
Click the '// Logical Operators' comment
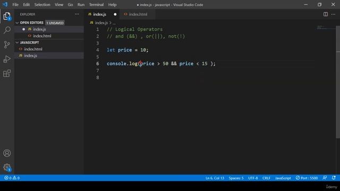point(134,29)
